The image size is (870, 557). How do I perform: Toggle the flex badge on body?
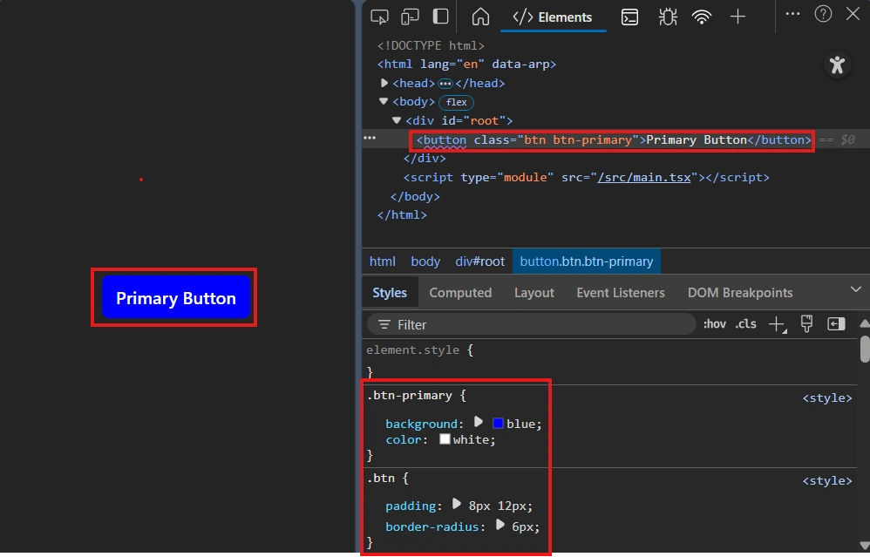456,102
